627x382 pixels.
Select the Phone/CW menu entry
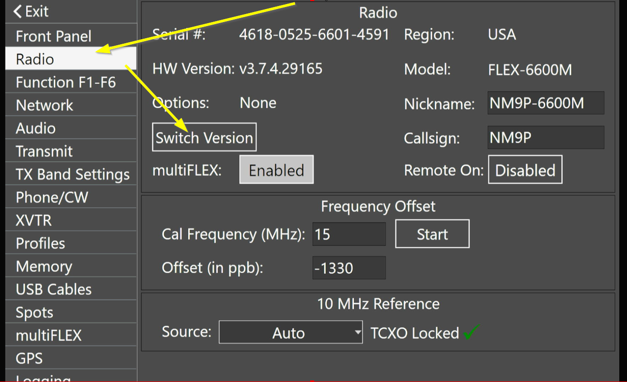tap(71, 198)
